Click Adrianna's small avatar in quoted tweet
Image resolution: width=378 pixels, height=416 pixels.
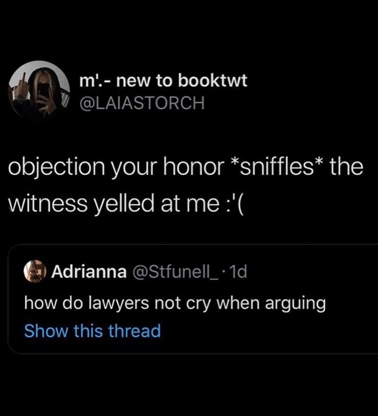pos(35,271)
